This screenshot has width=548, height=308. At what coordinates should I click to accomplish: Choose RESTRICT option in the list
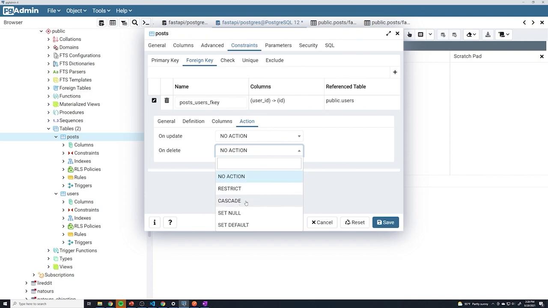[259, 189]
